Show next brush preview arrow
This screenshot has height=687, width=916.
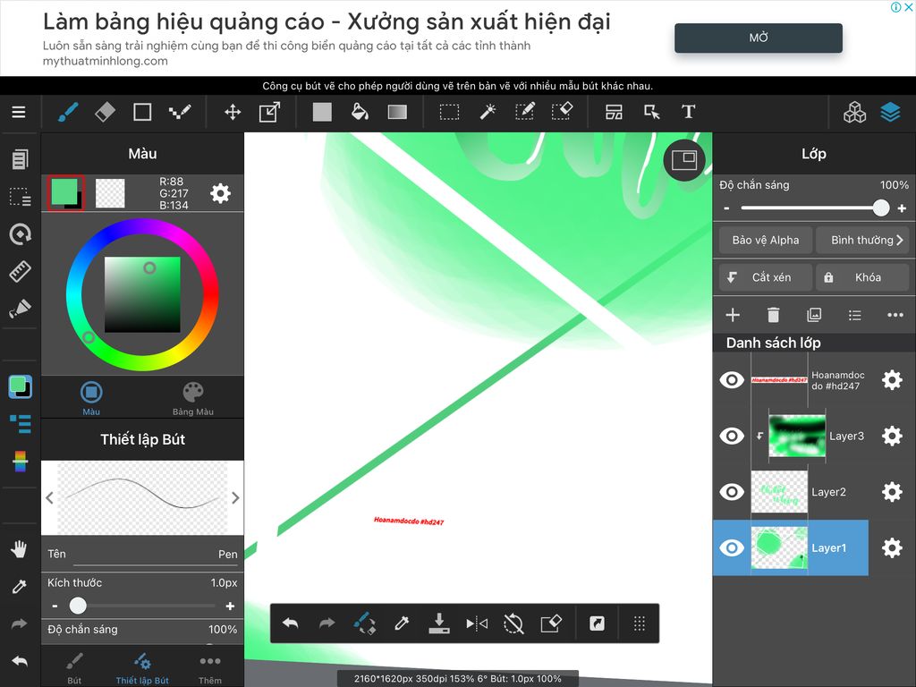pos(235,497)
